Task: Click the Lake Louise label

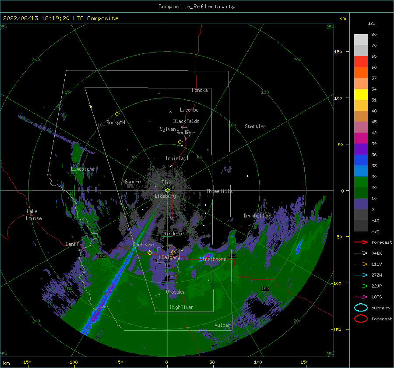Action: coord(34,215)
